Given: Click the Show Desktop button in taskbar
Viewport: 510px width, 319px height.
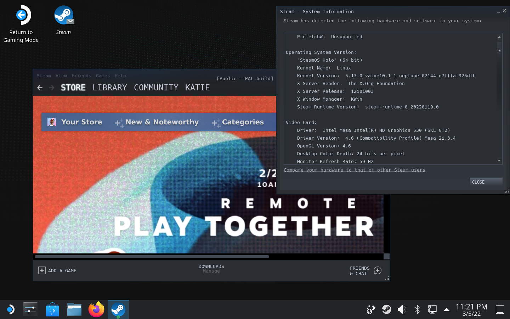Looking at the screenshot, I should pyautogui.click(x=500, y=310).
